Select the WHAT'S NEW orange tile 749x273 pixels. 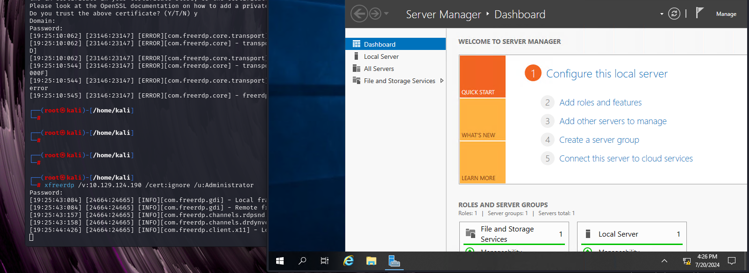point(482,119)
